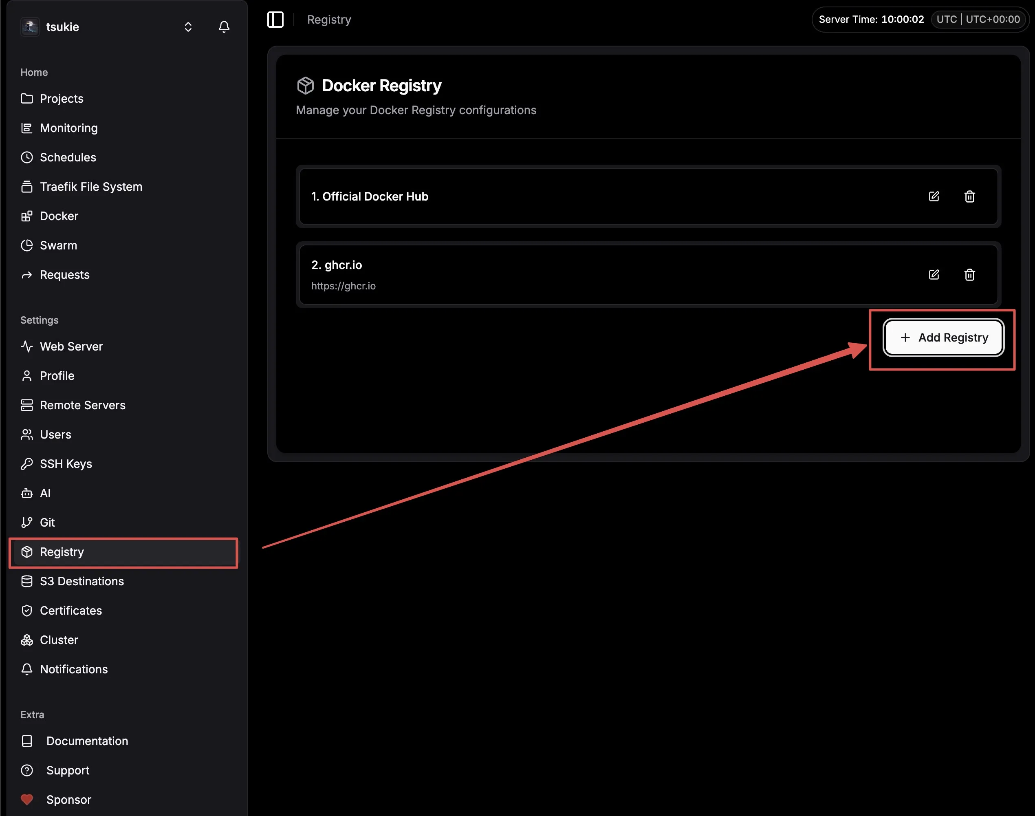Image resolution: width=1035 pixels, height=816 pixels.
Task: Delete the ghcr.io registry entry
Action: click(969, 275)
